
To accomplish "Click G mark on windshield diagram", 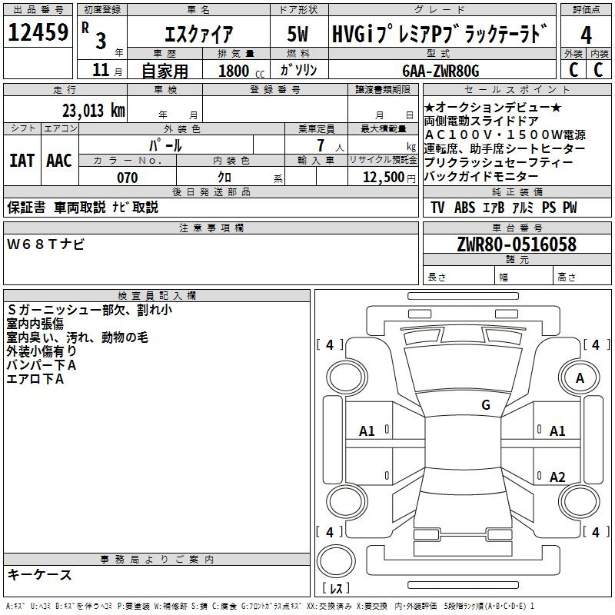I will tap(486, 404).
